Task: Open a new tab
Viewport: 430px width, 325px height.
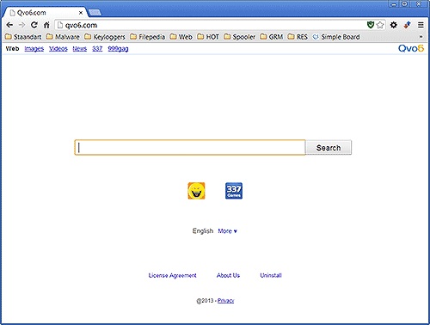Action: point(95,12)
